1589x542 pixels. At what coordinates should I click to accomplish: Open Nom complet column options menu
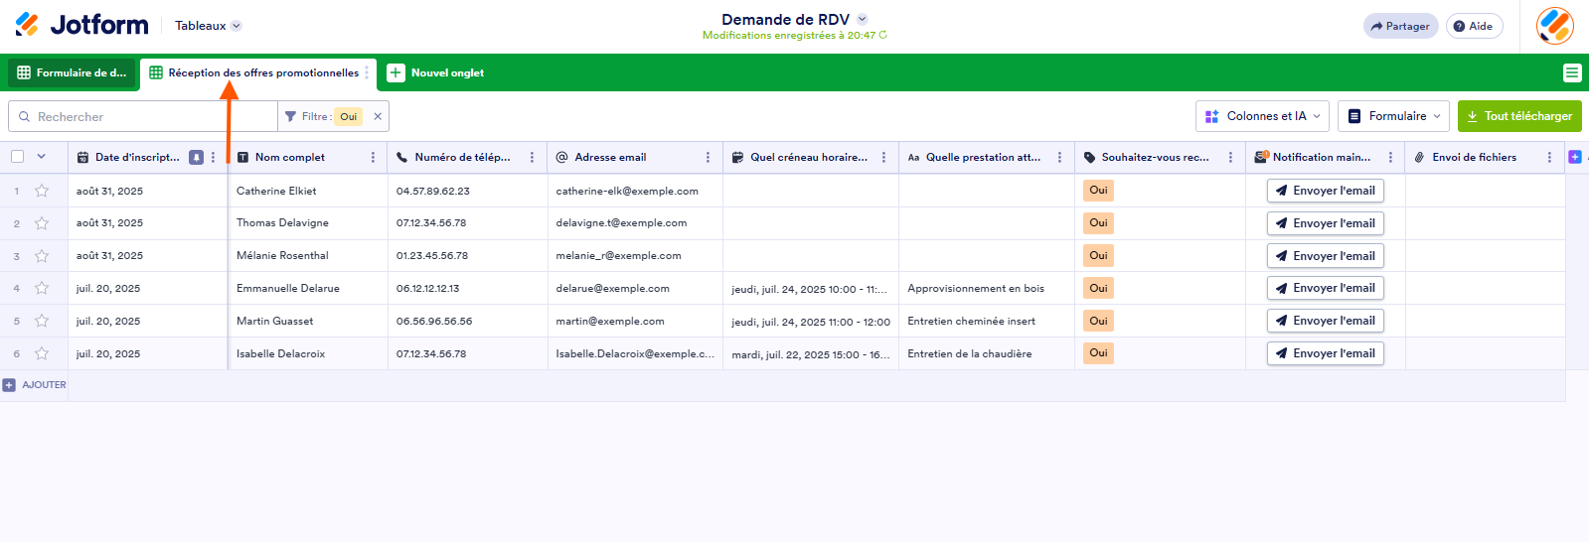(x=373, y=157)
